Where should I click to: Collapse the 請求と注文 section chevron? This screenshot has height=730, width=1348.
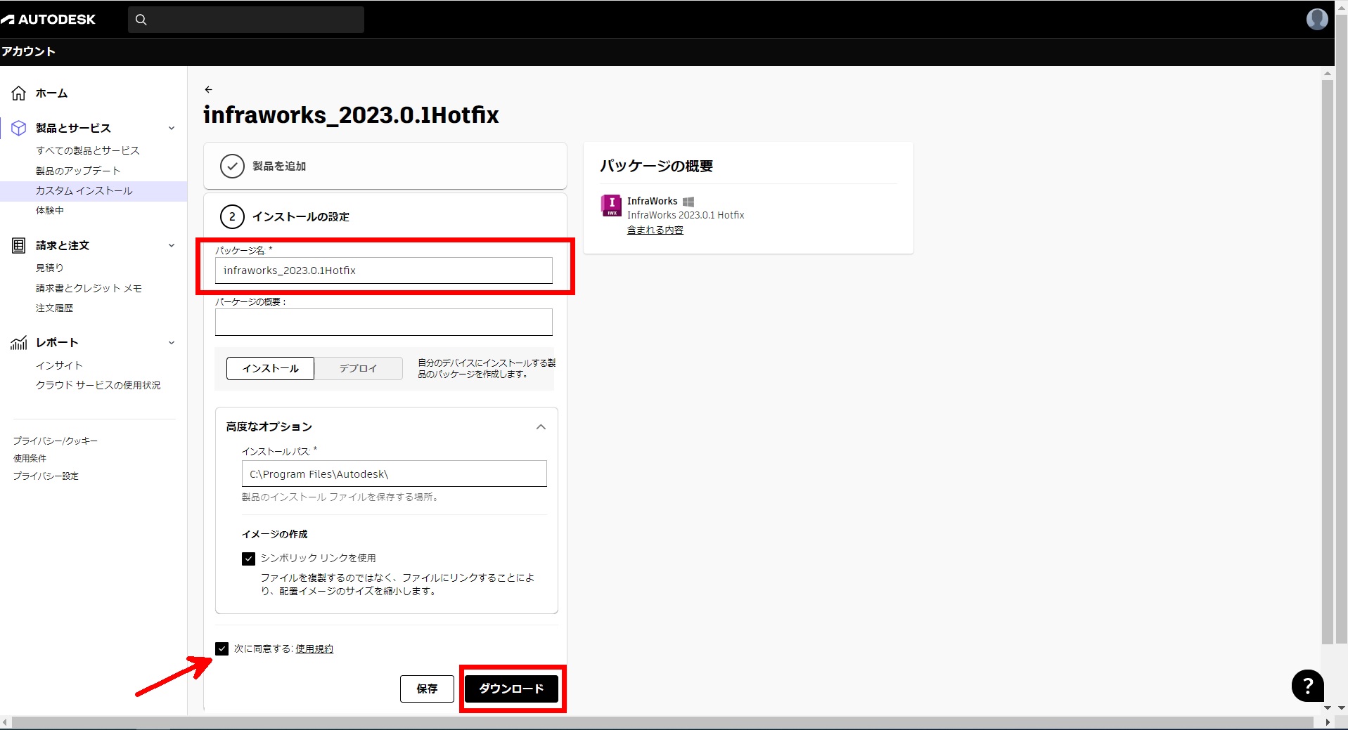pyautogui.click(x=172, y=245)
